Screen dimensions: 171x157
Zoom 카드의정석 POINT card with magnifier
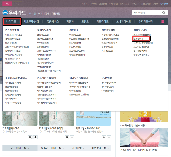pos(30,137)
